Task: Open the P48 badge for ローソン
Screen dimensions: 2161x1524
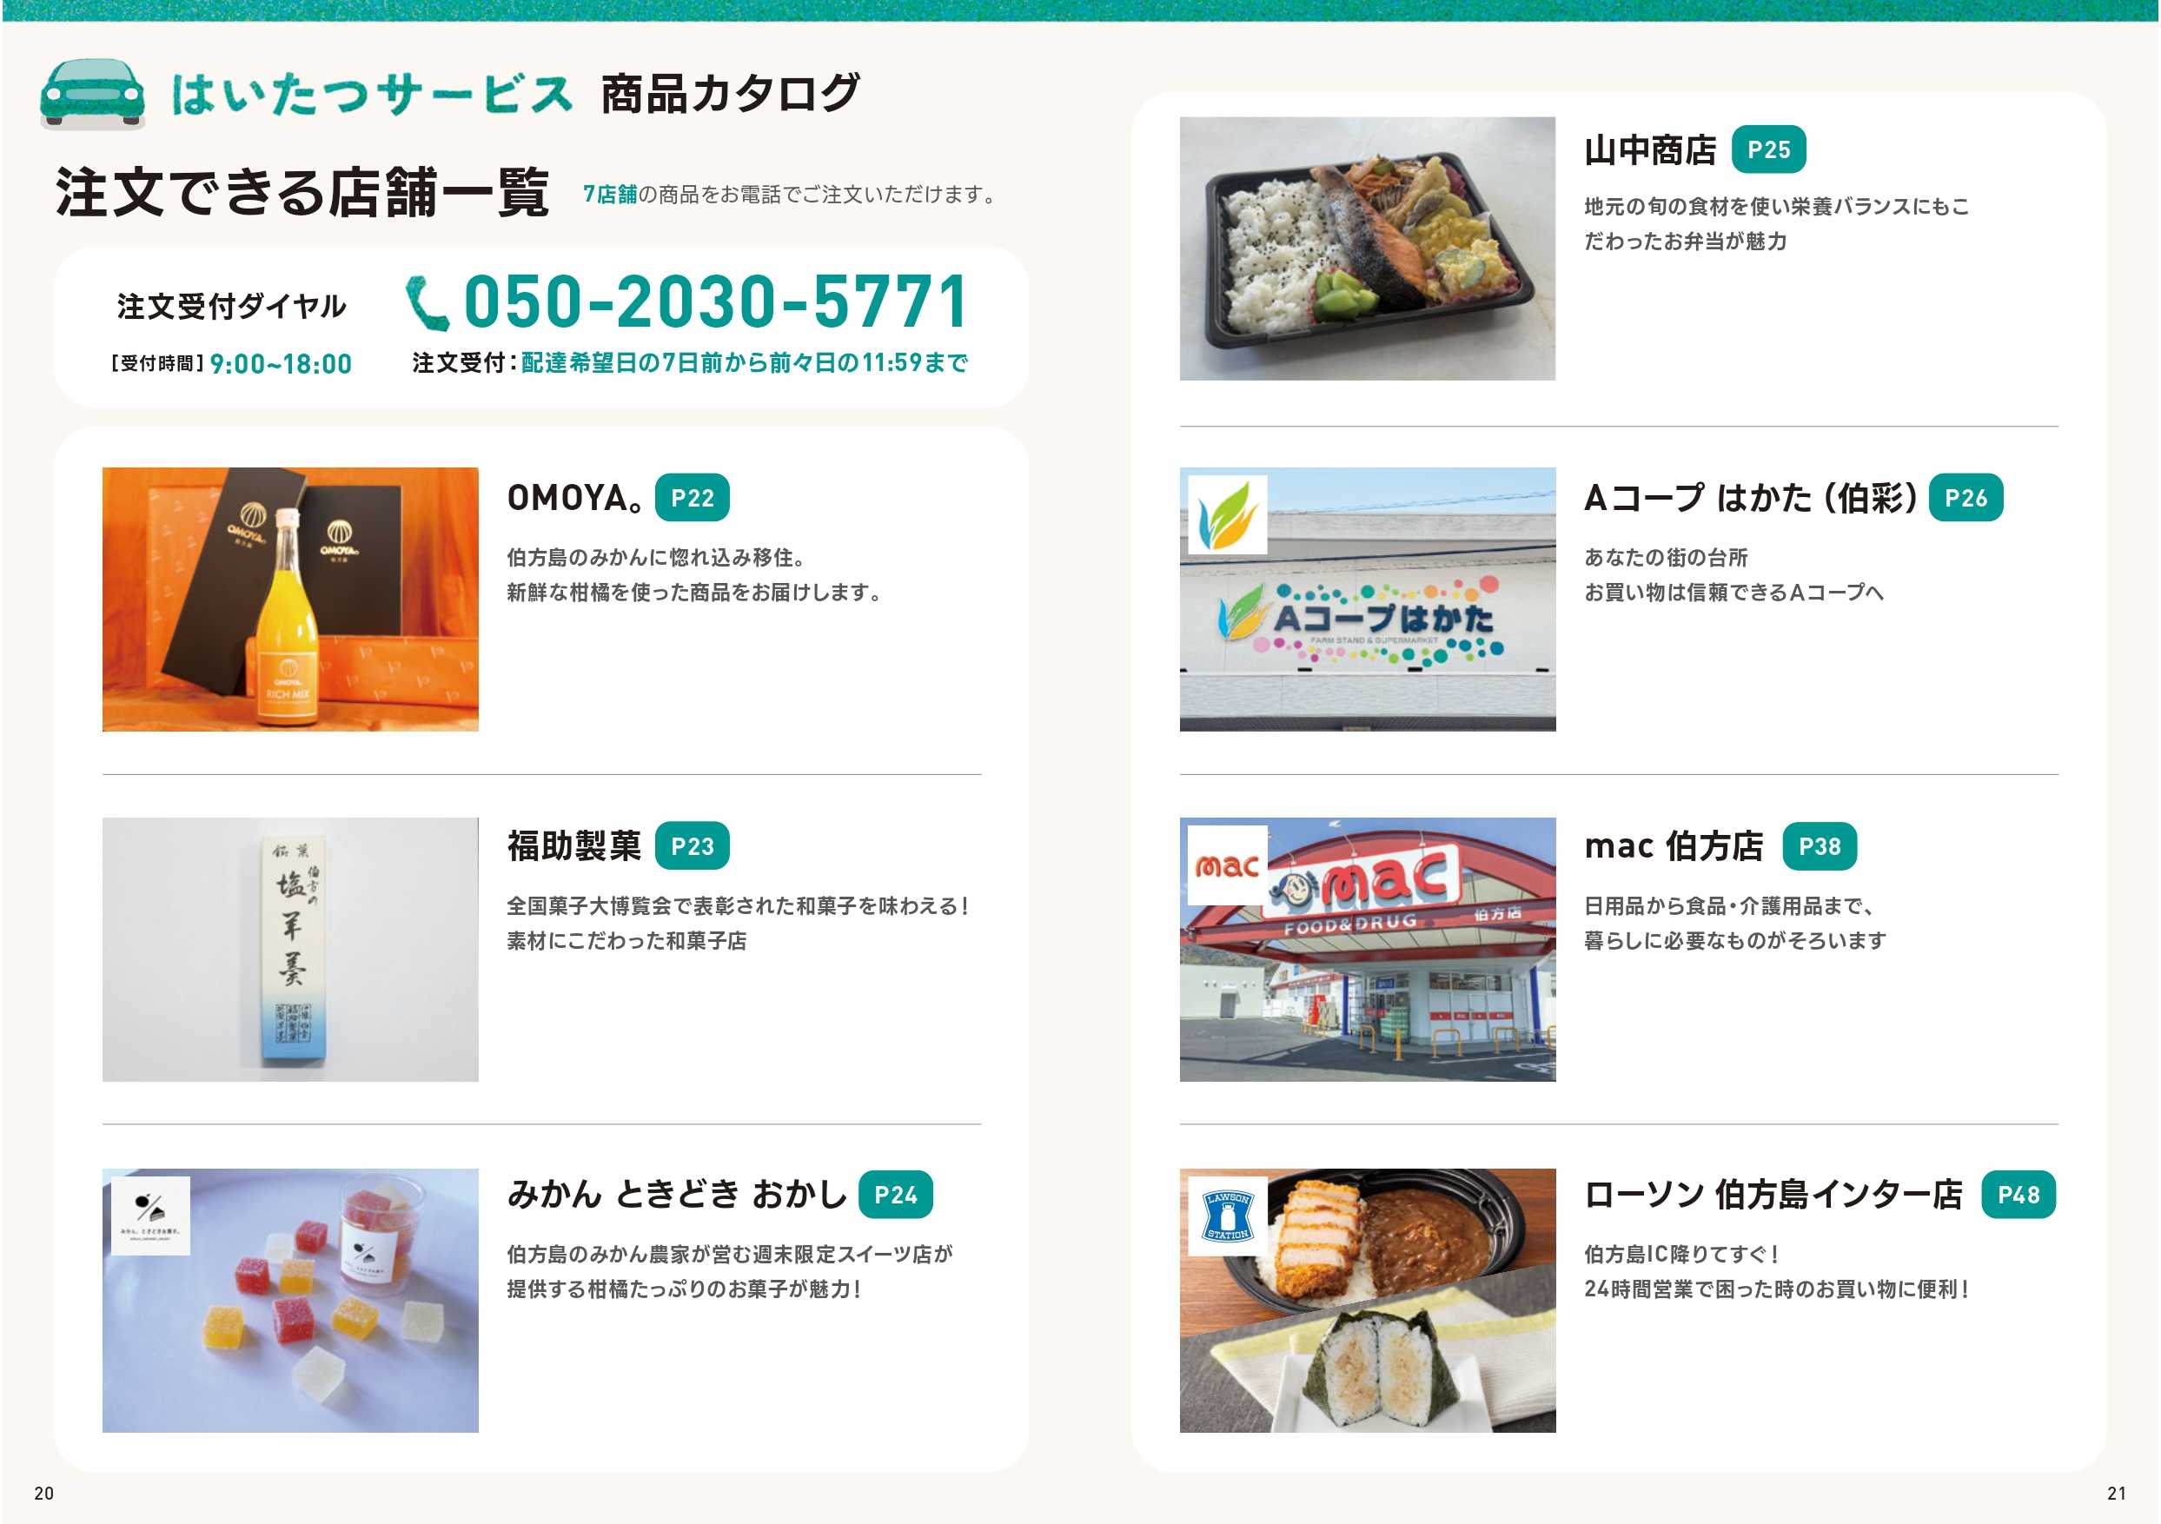Action: pos(2018,1195)
